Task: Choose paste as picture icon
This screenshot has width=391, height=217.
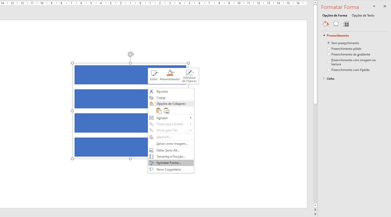Action: [x=167, y=111]
